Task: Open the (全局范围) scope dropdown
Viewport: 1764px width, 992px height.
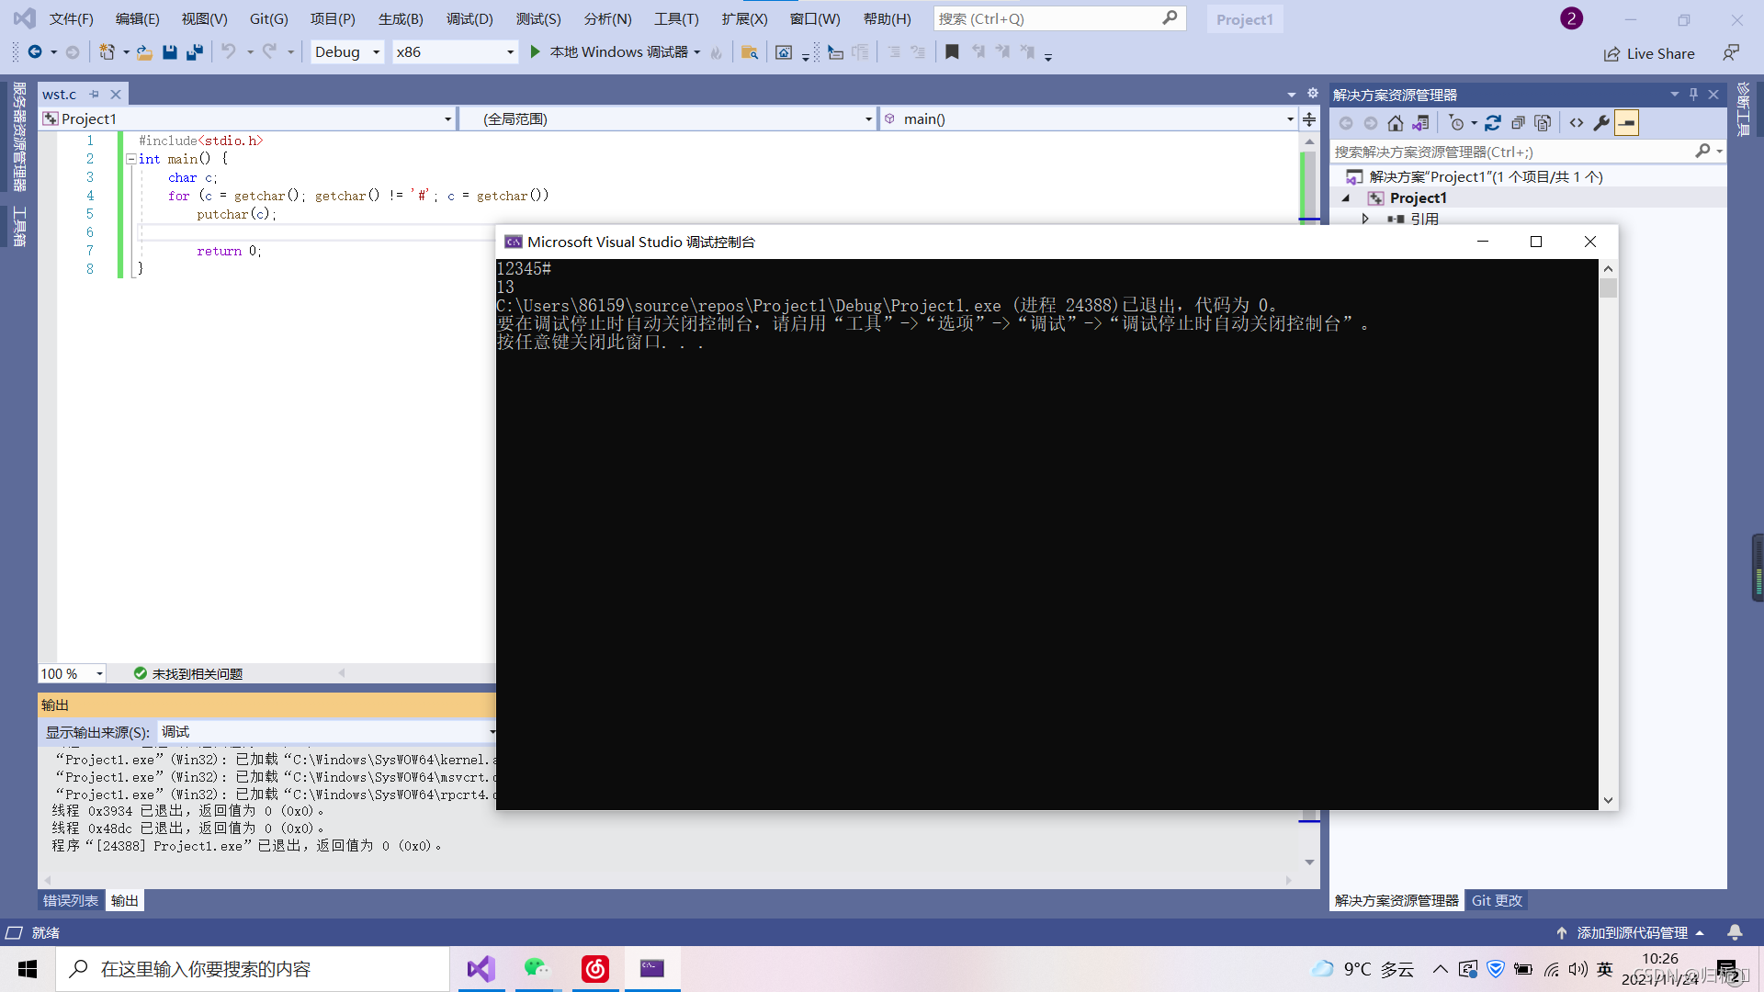Action: (x=666, y=119)
